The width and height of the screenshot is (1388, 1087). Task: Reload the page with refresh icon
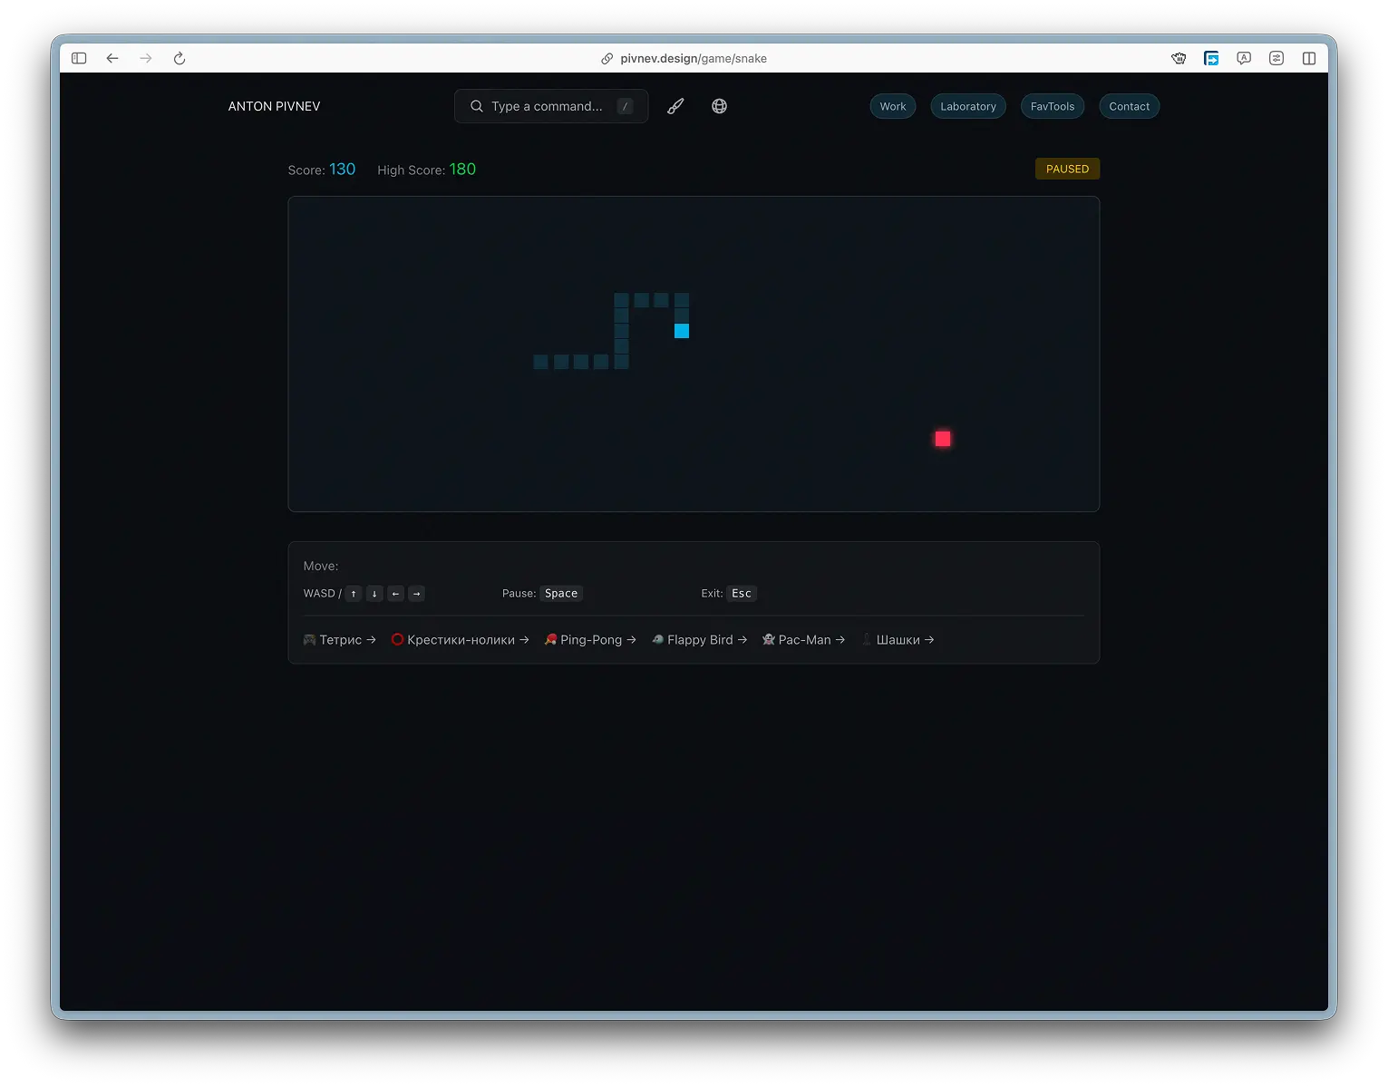tap(180, 58)
